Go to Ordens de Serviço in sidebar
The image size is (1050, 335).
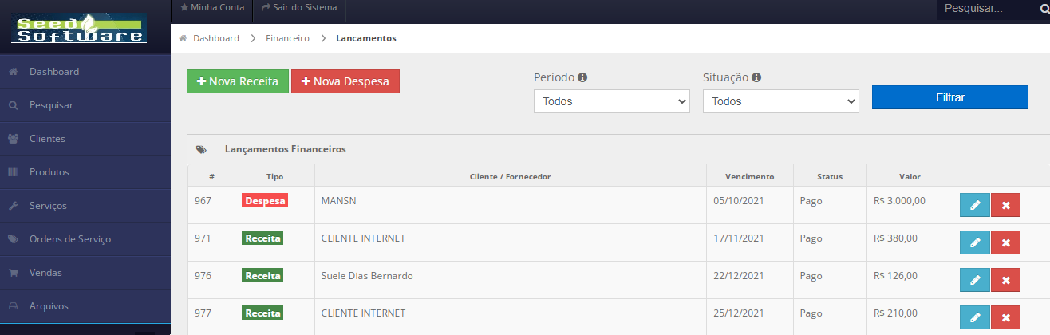tap(85, 239)
